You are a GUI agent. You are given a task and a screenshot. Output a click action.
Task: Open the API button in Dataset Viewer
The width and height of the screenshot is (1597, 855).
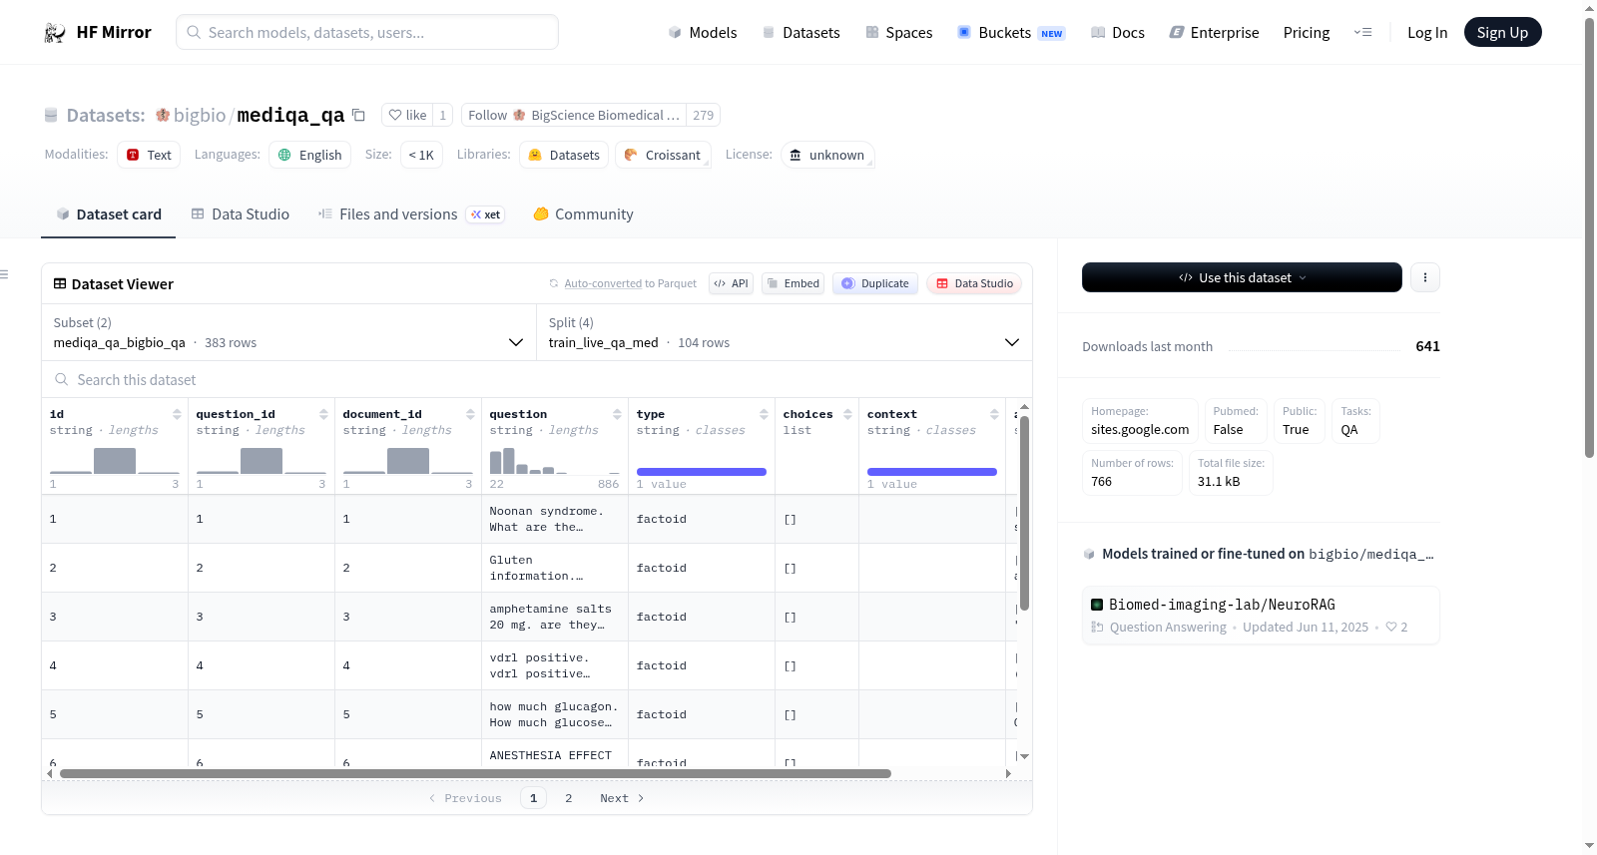[x=731, y=283]
